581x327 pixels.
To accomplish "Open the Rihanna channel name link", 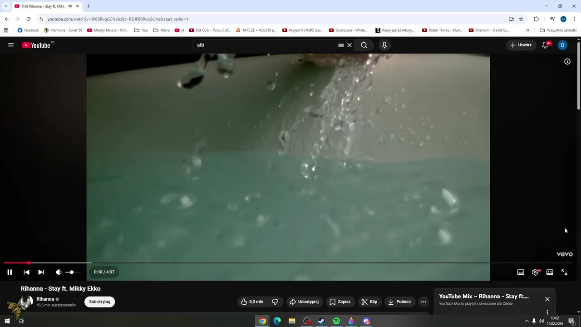I will click(45, 299).
